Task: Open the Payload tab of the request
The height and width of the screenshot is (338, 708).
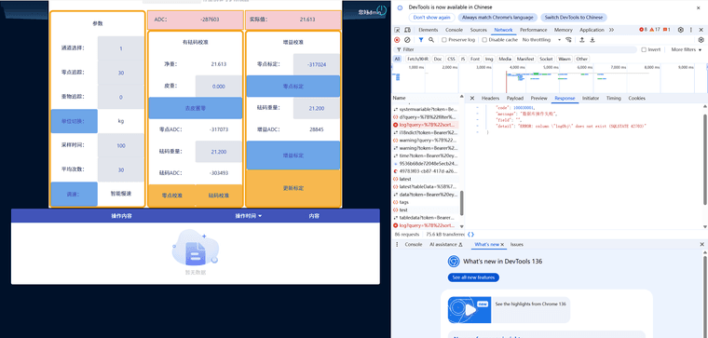Action: click(515, 98)
